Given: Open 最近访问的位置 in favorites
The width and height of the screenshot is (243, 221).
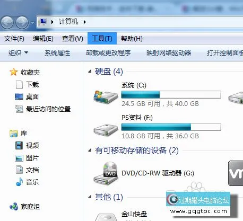Looking at the screenshot, I should (x=48, y=109).
